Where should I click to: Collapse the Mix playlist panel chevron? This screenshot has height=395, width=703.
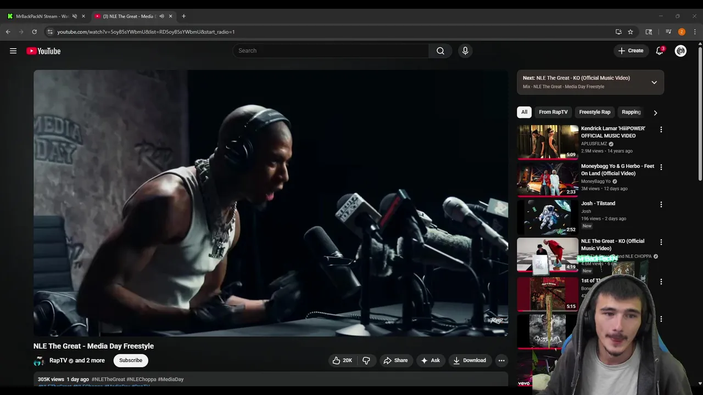pyautogui.click(x=654, y=82)
